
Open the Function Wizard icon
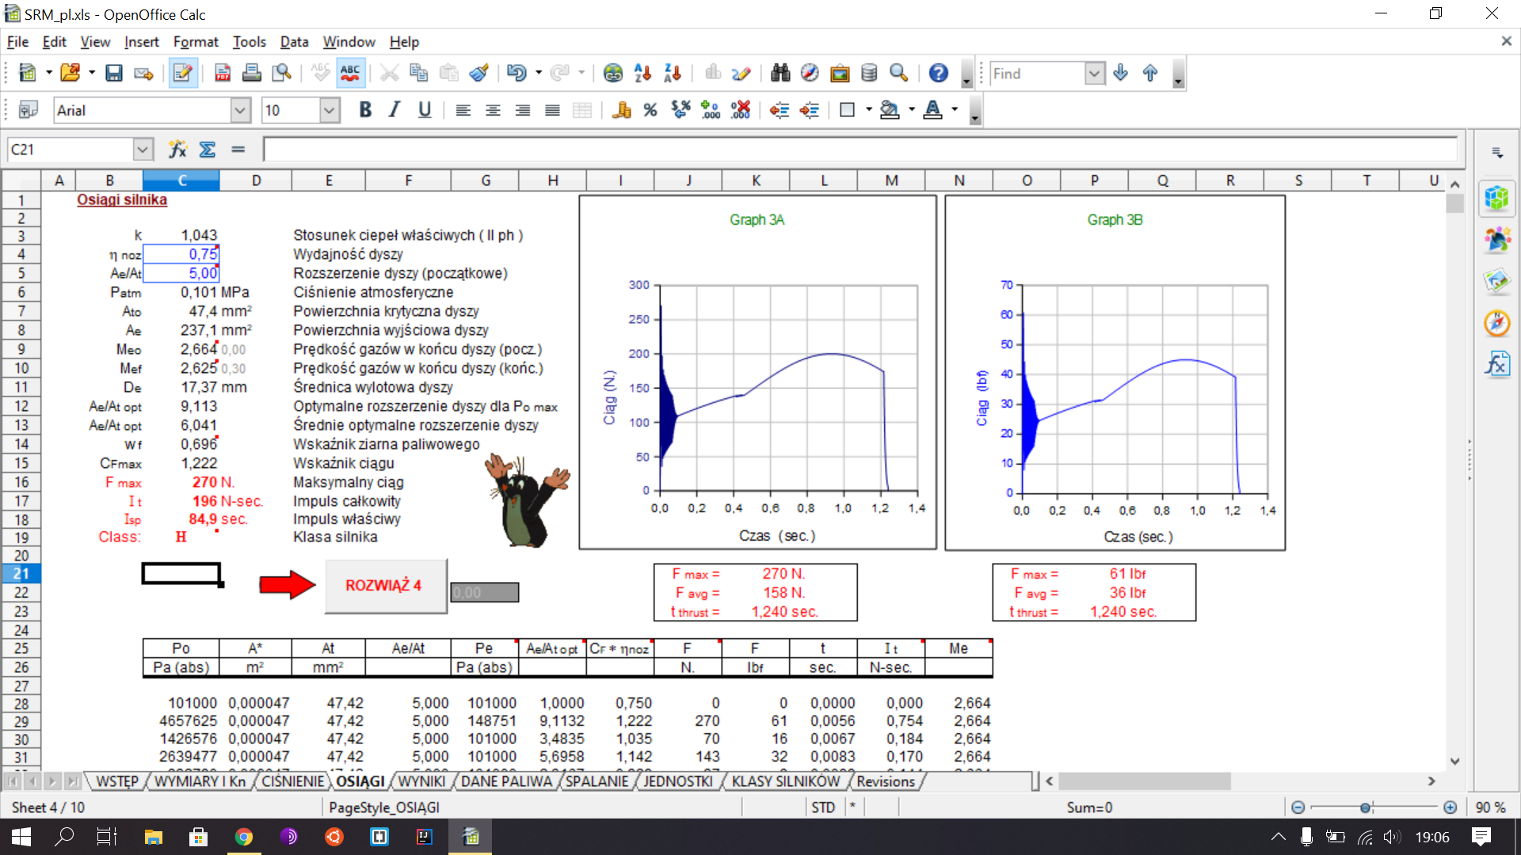tap(177, 150)
